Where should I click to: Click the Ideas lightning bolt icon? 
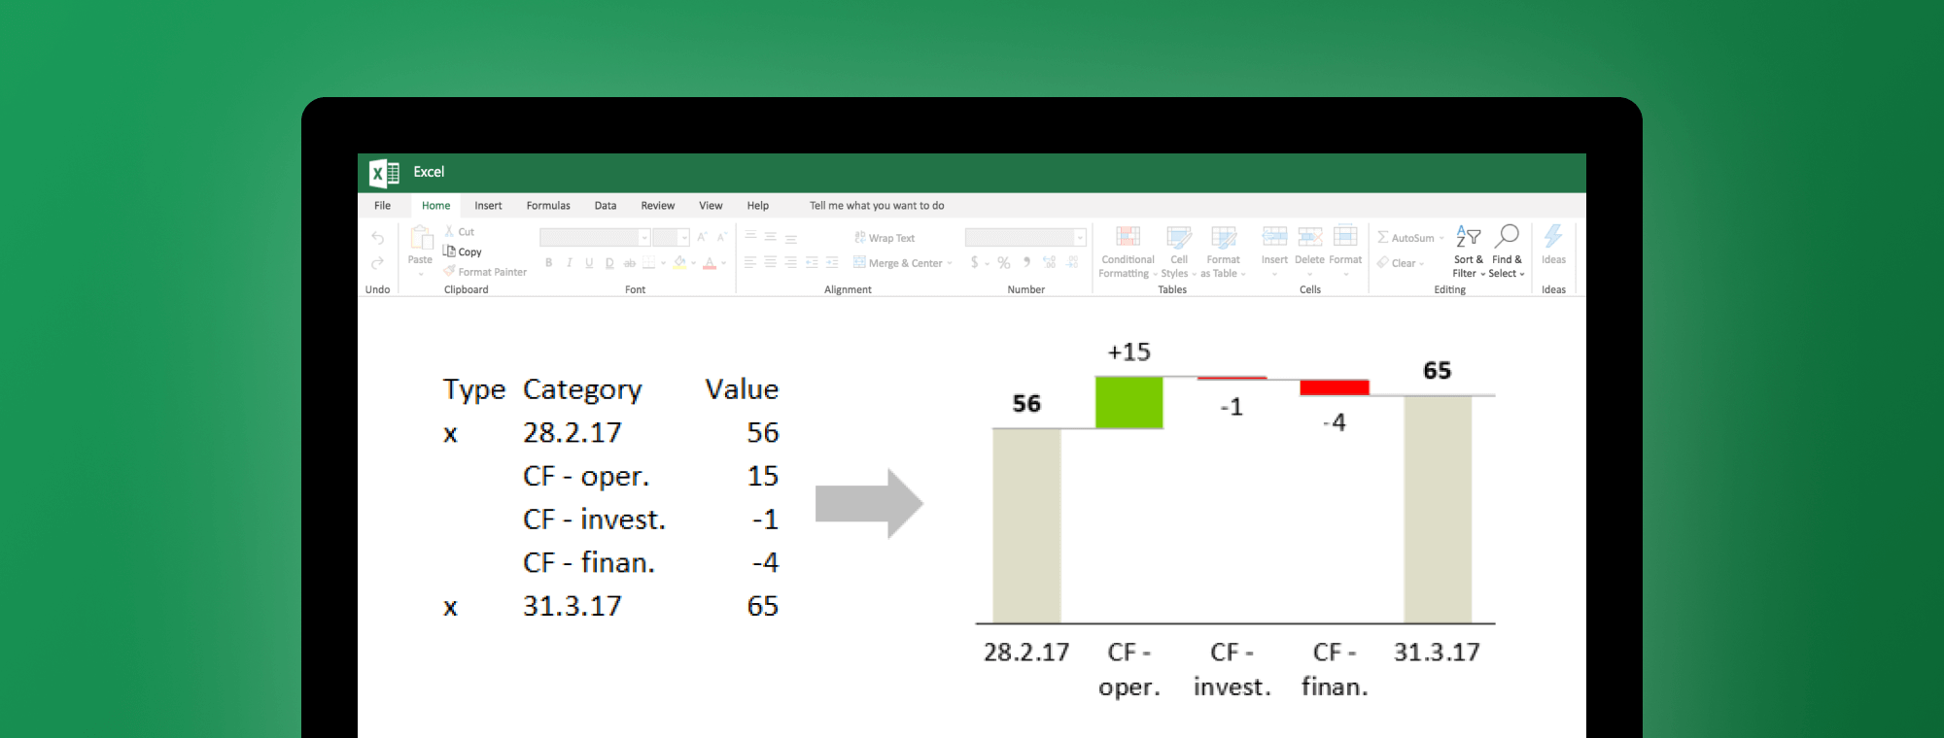click(1553, 237)
